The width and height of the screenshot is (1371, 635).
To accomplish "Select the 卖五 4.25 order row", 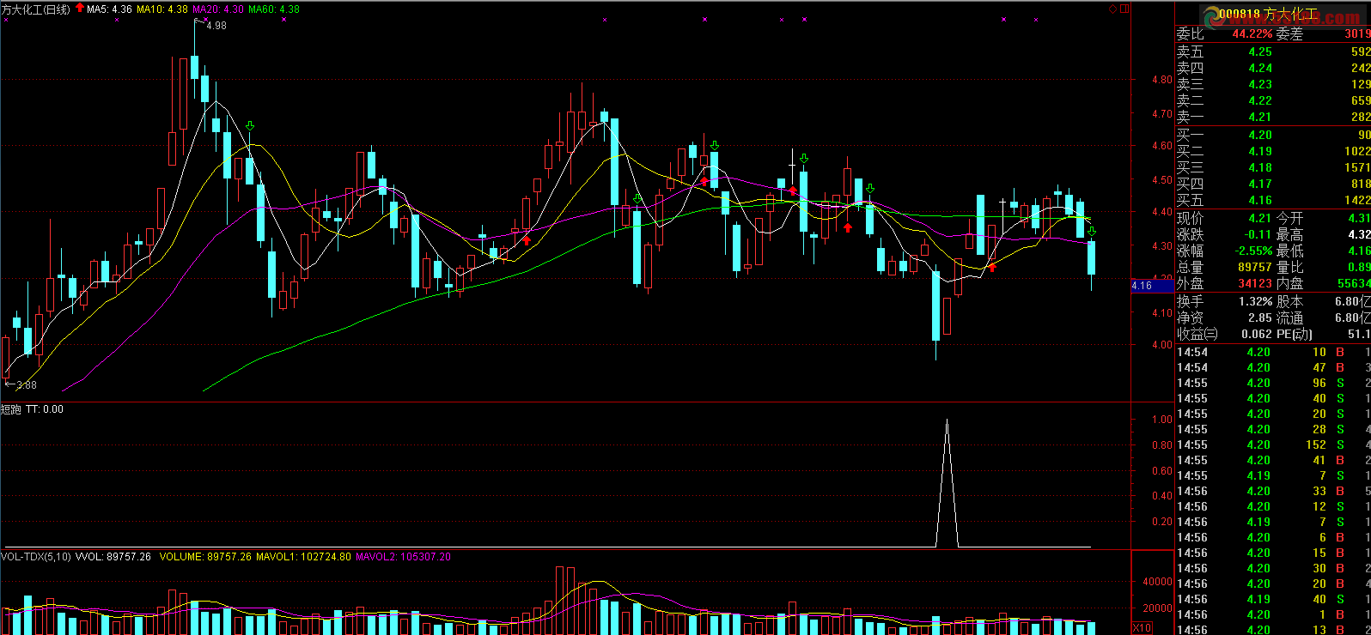I will [1273, 51].
